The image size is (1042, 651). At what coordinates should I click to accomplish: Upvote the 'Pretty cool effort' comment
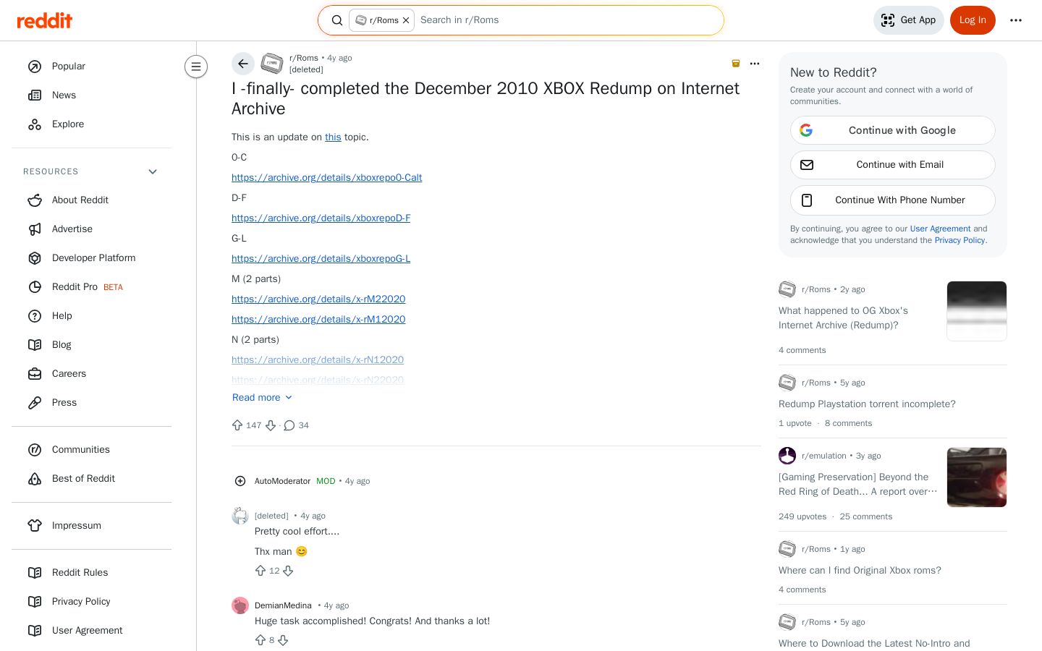click(x=260, y=571)
